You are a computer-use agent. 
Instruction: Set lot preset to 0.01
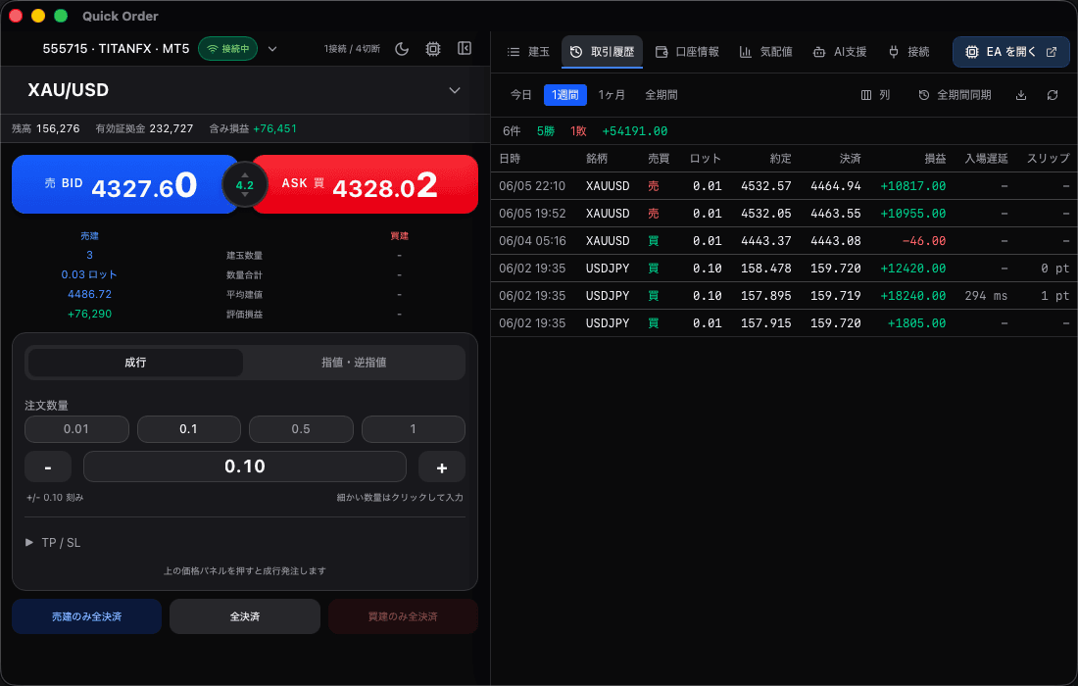click(76, 429)
